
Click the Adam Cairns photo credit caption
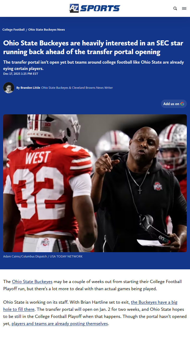43,256
